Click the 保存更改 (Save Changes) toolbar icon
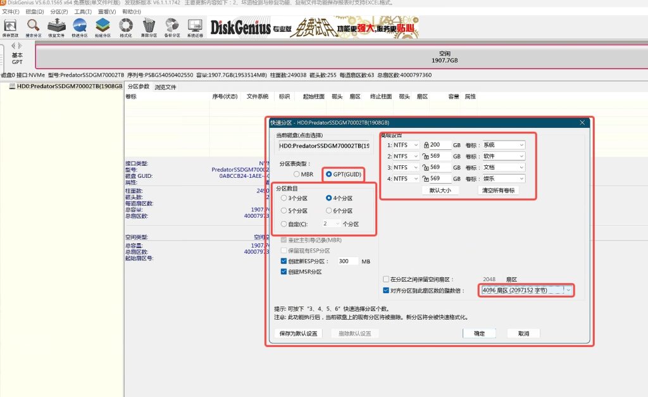Screen dimensions: 648x397 [10, 27]
